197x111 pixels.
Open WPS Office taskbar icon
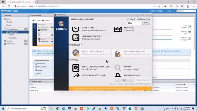click(136, 109)
